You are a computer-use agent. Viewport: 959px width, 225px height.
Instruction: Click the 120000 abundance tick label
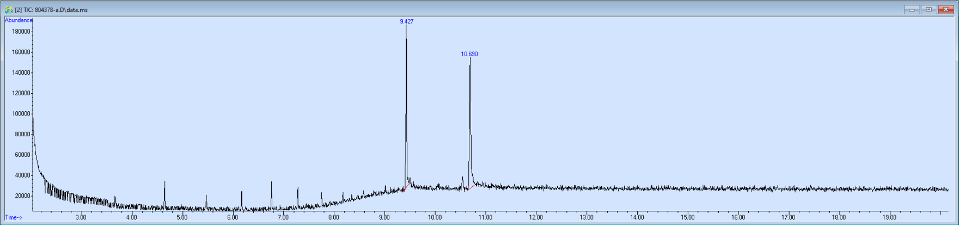(21, 93)
